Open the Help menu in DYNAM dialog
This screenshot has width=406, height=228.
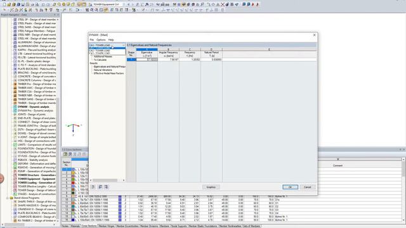pyautogui.click(x=111, y=40)
